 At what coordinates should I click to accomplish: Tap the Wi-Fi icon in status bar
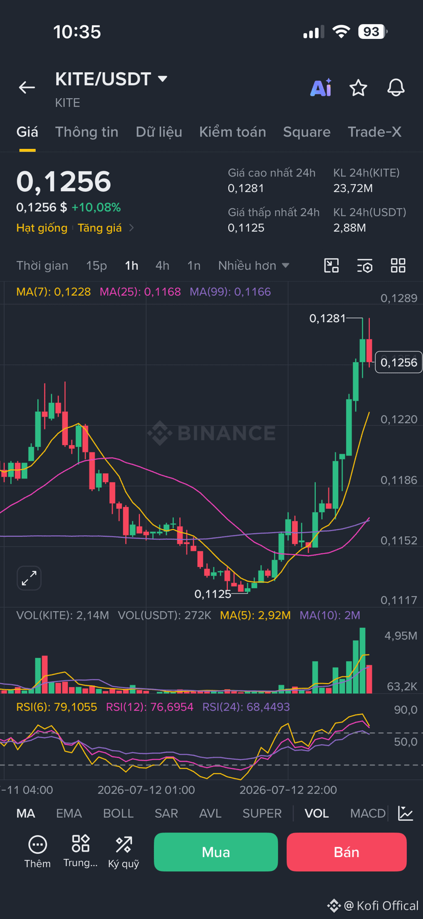click(341, 32)
